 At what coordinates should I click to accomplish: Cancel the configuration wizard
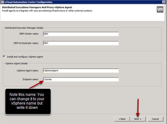pyautogui.click(x=155, y=119)
